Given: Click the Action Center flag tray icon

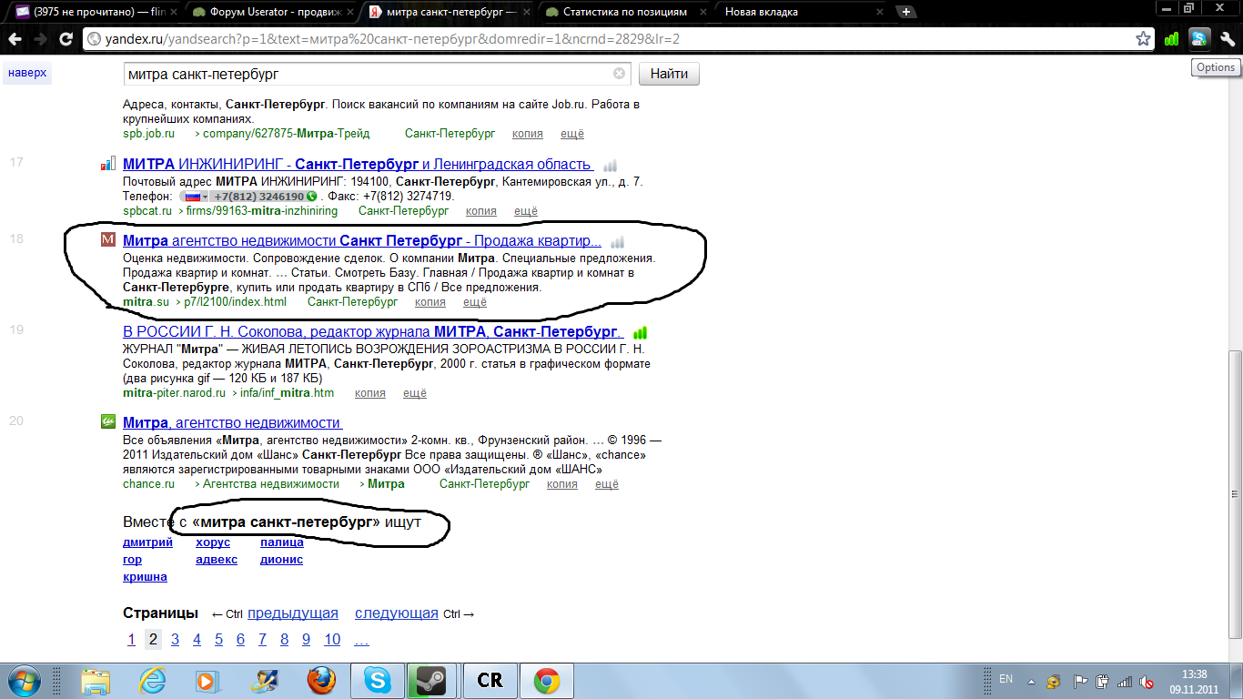Looking at the screenshot, I should [x=1080, y=681].
